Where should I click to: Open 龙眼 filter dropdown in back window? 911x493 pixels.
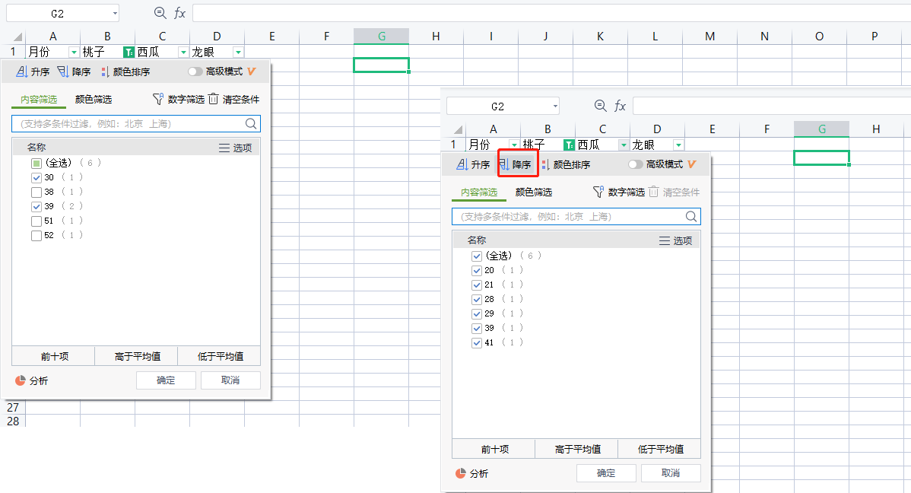(x=238, y=52)
